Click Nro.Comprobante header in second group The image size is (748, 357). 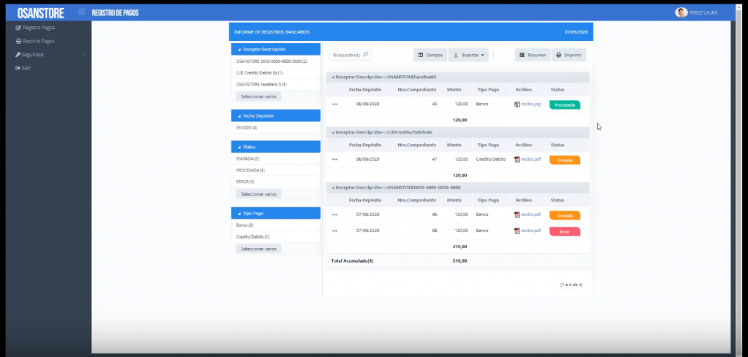point(417,145)
